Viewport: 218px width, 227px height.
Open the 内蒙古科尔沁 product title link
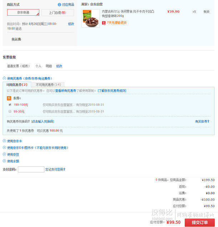128,14
